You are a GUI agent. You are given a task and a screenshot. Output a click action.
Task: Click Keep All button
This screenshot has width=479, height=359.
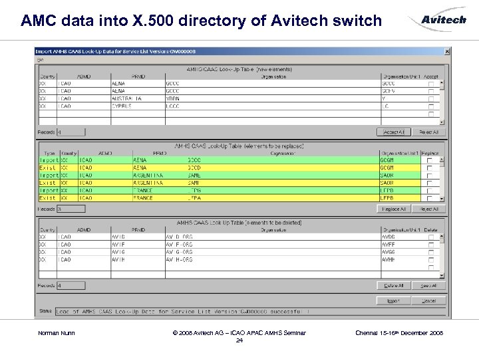pos(428,286)
